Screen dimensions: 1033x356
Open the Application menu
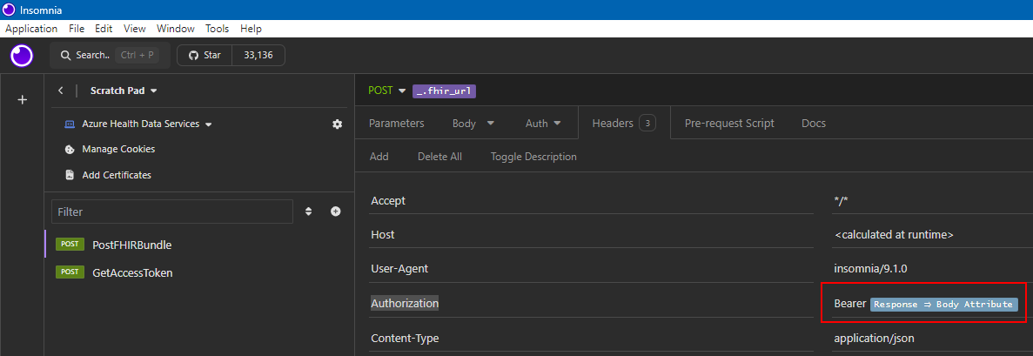click(31, 29)
